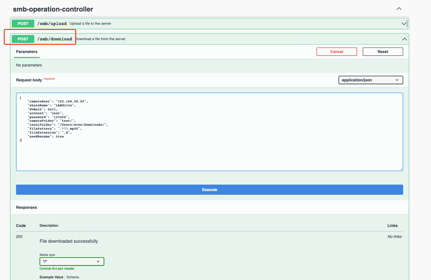Viewport: 431px width, 280px height.
Task: Grab the textarea resize handle corner
Action: 401,169
